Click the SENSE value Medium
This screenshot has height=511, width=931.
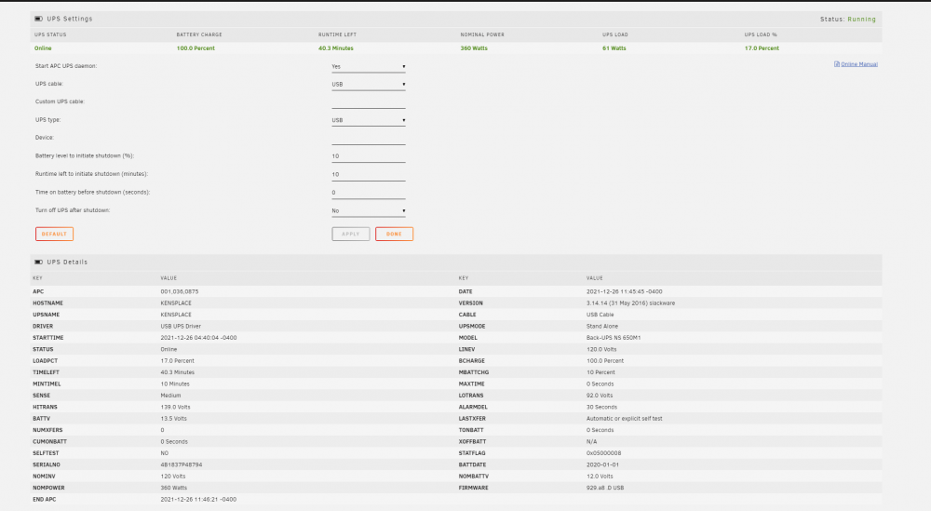pos(170,396)
